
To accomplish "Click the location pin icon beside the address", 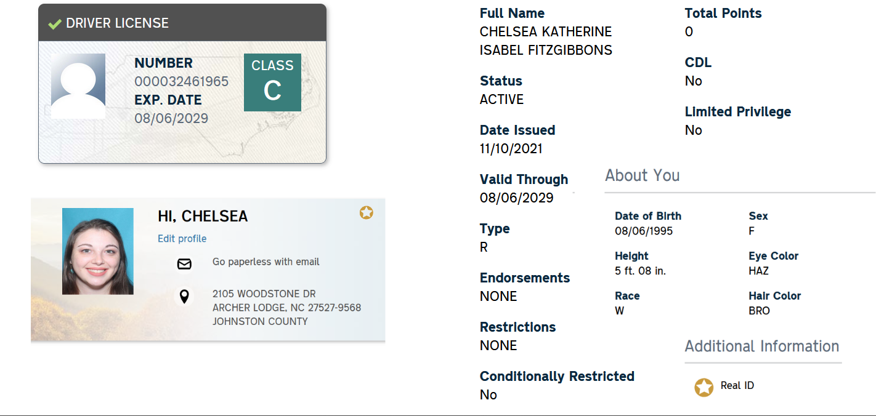I will 184,297.
